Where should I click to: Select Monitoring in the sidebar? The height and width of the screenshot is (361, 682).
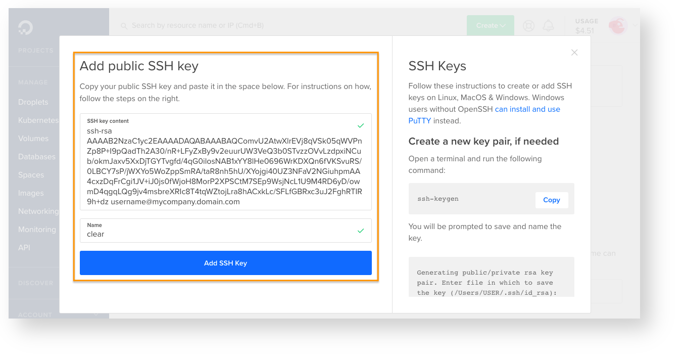point(37,229)
